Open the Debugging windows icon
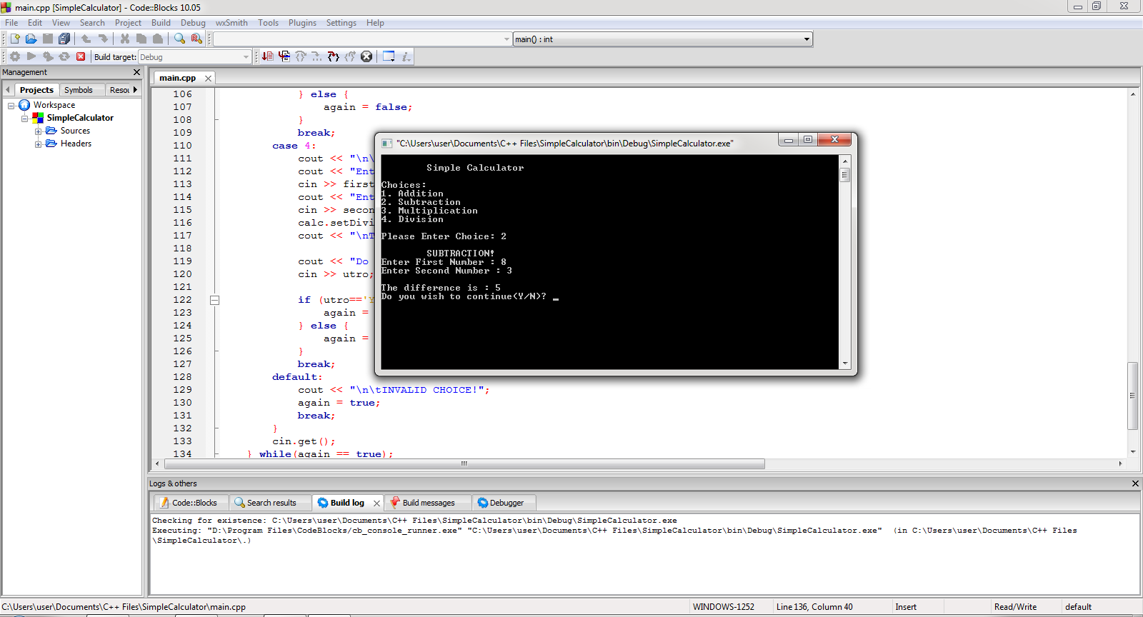 pyautogui.click(x=389, y=56)
